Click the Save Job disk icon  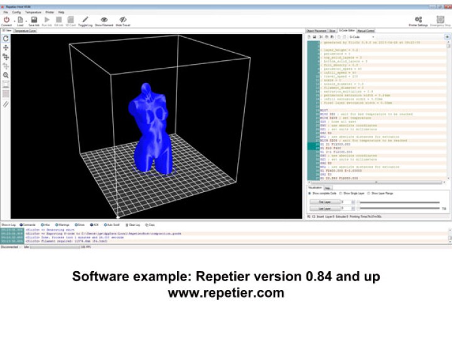pos(34,19)
